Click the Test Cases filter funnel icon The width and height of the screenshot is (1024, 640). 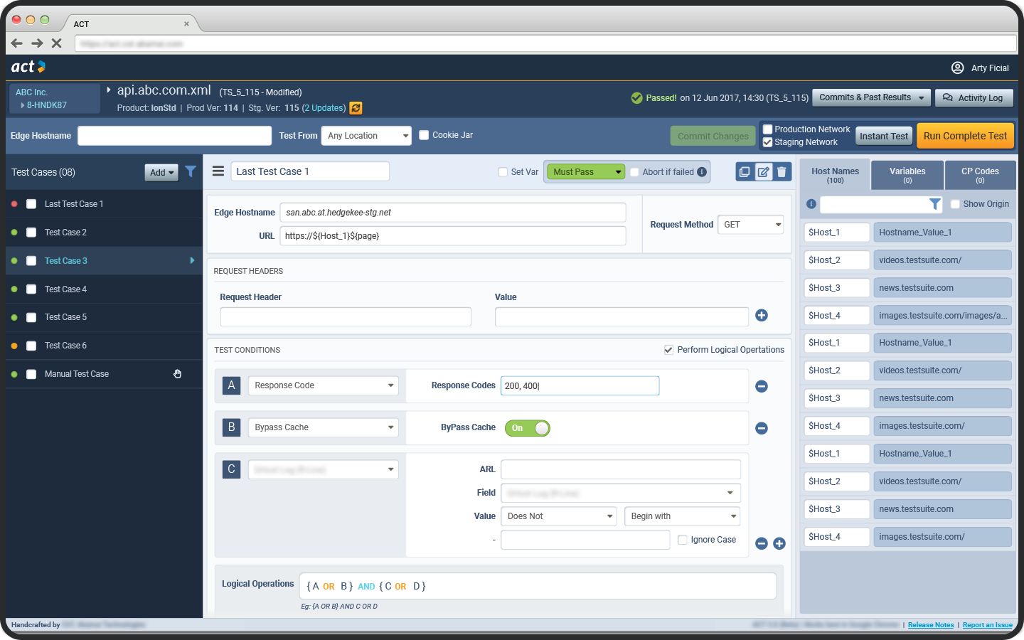pyautogui.click(x=191, y=171)
